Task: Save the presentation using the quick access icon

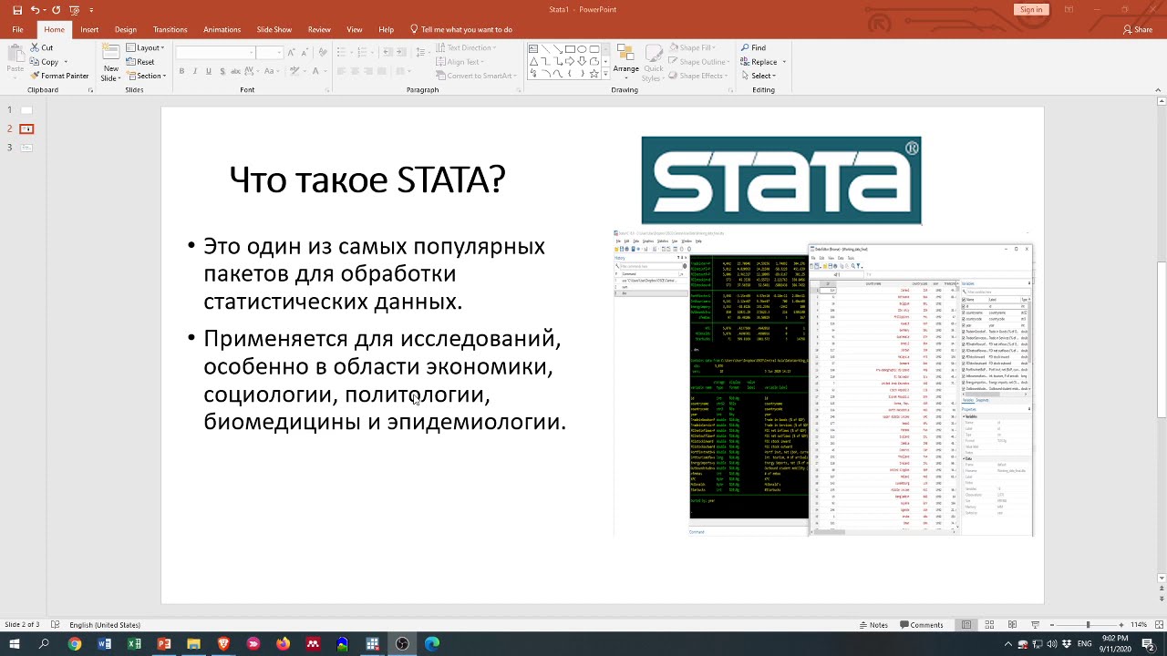Action: coord(17,10)
